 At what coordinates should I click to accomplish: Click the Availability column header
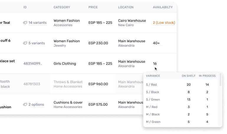(163, 7)
